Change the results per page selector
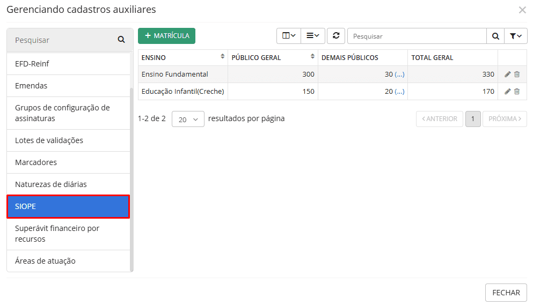 point(188,119)
